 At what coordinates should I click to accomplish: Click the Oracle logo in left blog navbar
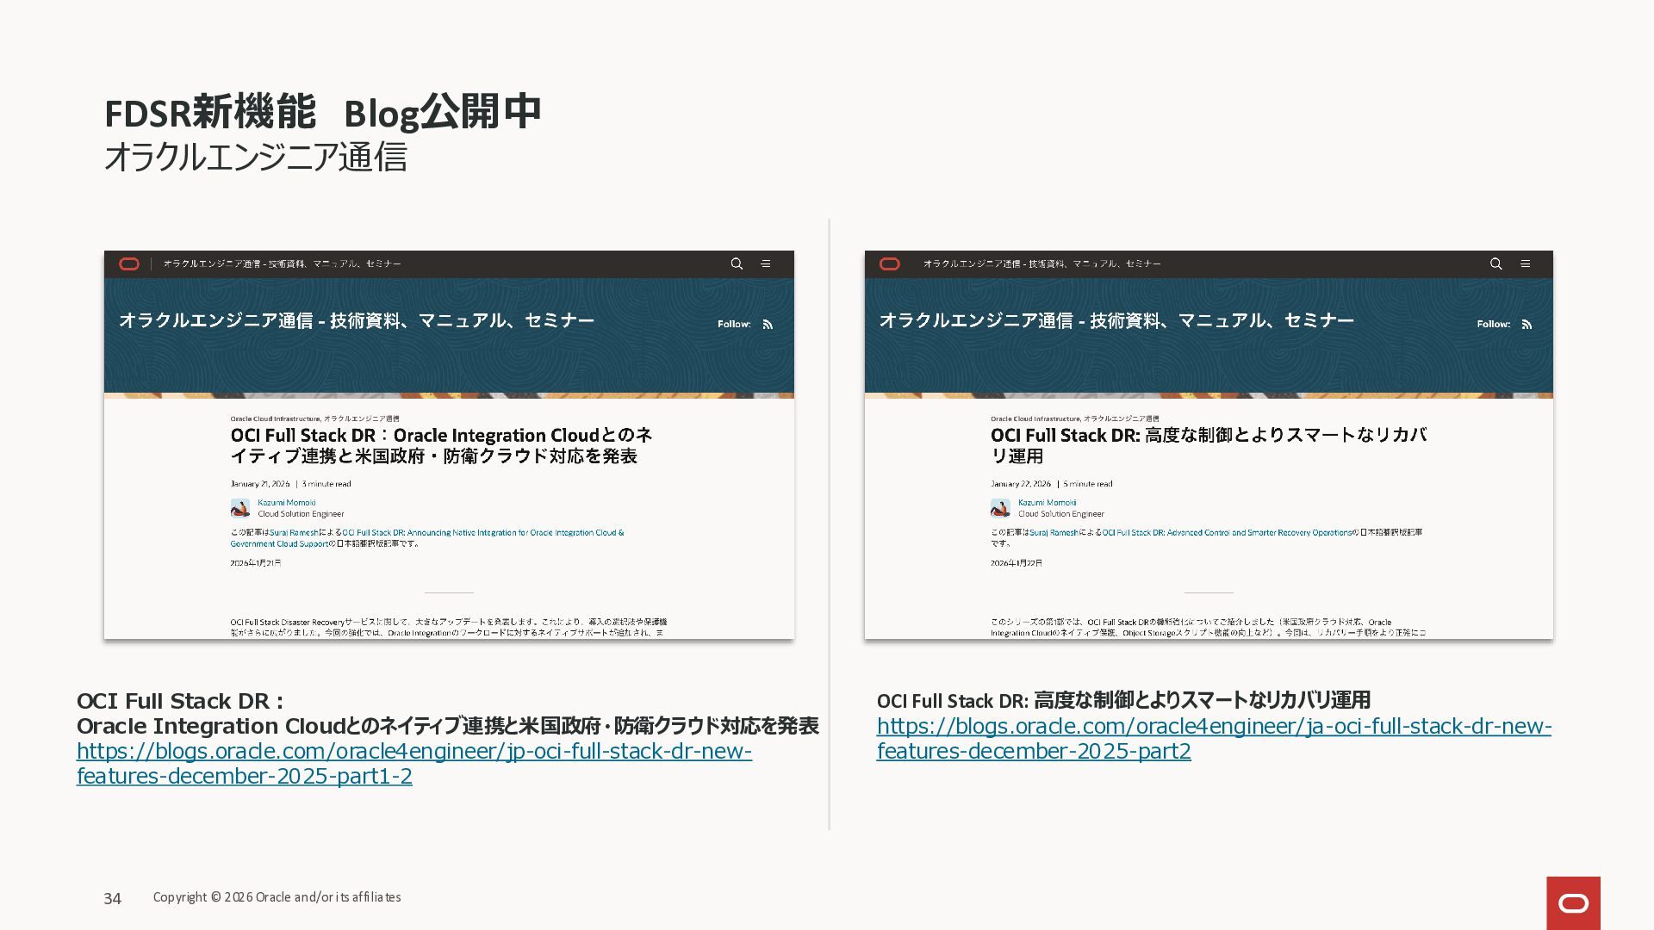(x=129, y=264)
